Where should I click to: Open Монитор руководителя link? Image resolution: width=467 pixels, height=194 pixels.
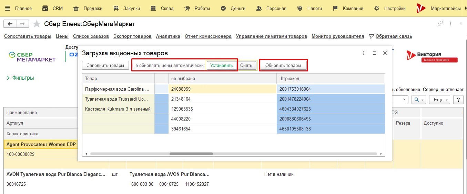click(x=338, y=36)
